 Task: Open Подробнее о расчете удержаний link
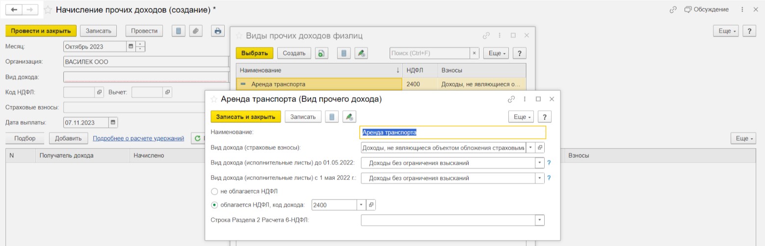point(138,139)
